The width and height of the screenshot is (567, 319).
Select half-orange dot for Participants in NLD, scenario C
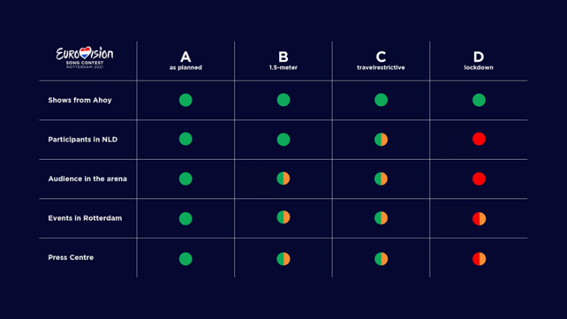381,139
